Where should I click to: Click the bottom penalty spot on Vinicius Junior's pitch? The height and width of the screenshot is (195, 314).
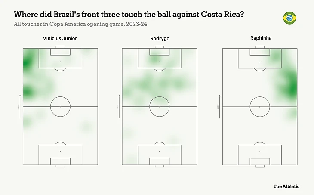point(60,152)
